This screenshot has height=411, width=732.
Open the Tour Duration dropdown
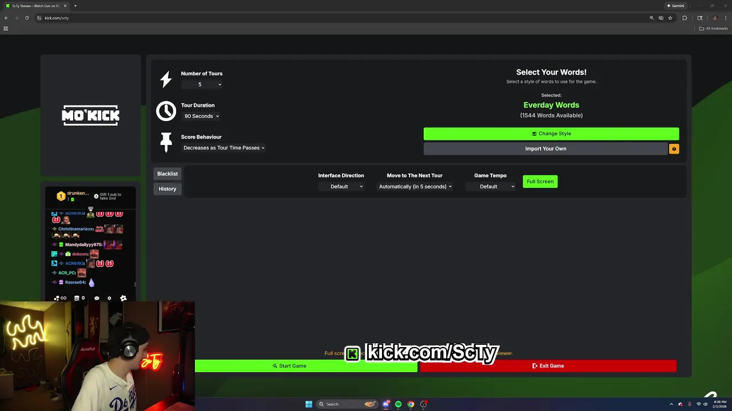click(x=201, y=116)
